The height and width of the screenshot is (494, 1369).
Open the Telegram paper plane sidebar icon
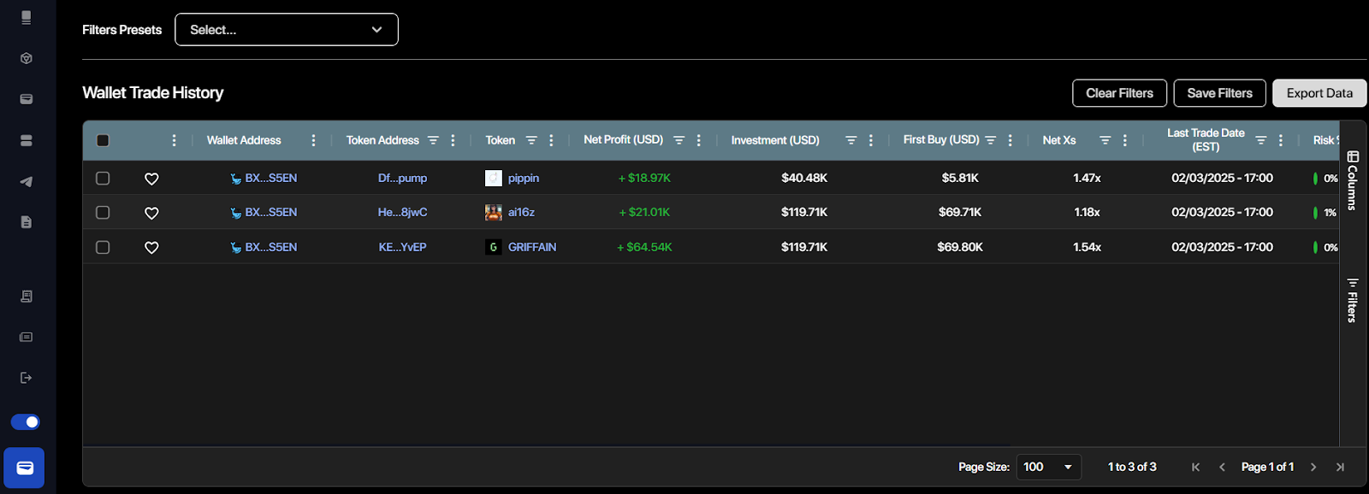[x=27, y=181]
